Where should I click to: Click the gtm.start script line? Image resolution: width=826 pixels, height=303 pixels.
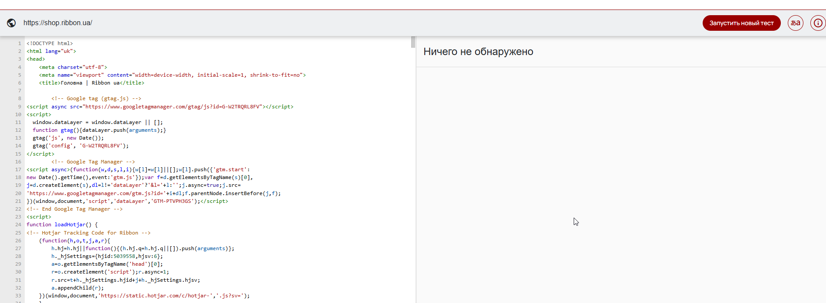[x=138, y=169]
